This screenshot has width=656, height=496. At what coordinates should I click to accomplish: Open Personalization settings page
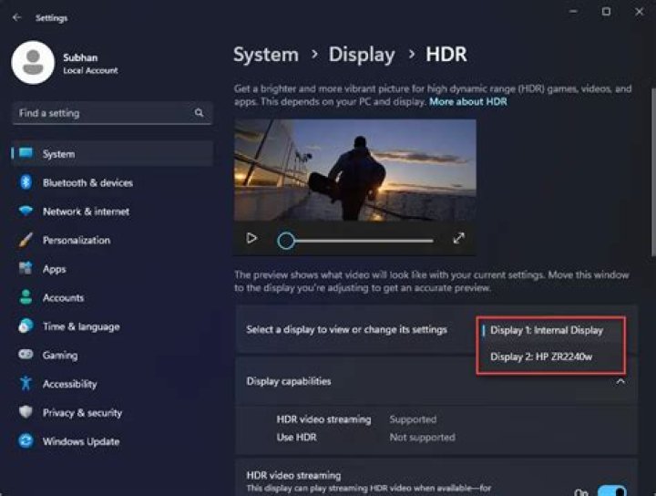(76, 241)
